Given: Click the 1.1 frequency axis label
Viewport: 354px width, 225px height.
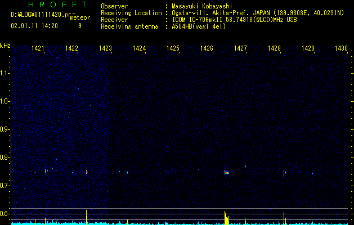Looking at the screenshot, I should (x=5, y=73).
